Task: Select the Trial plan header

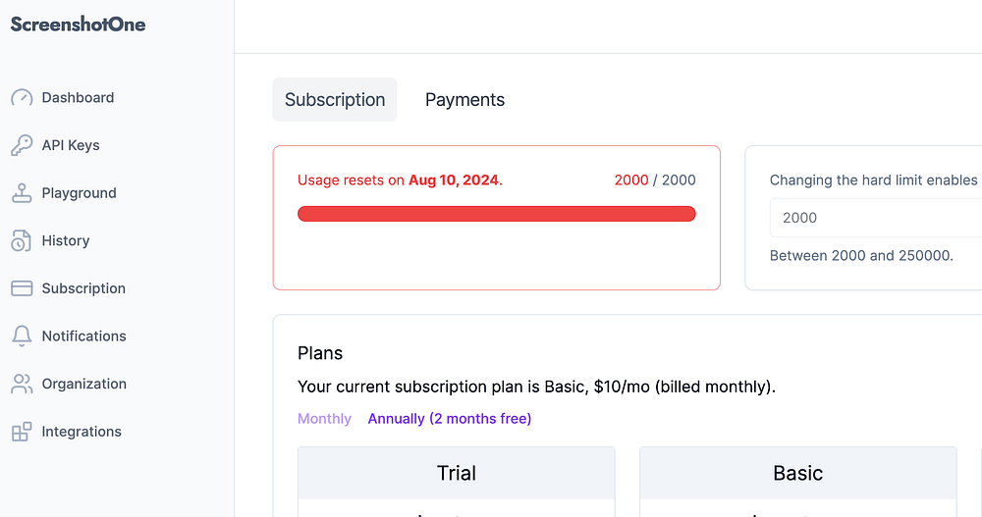Action: coord(457,473)
